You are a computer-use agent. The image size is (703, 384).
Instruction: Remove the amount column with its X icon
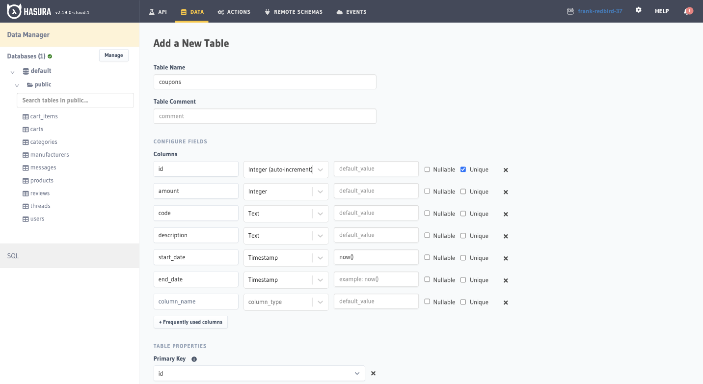[x=505, y=192]
